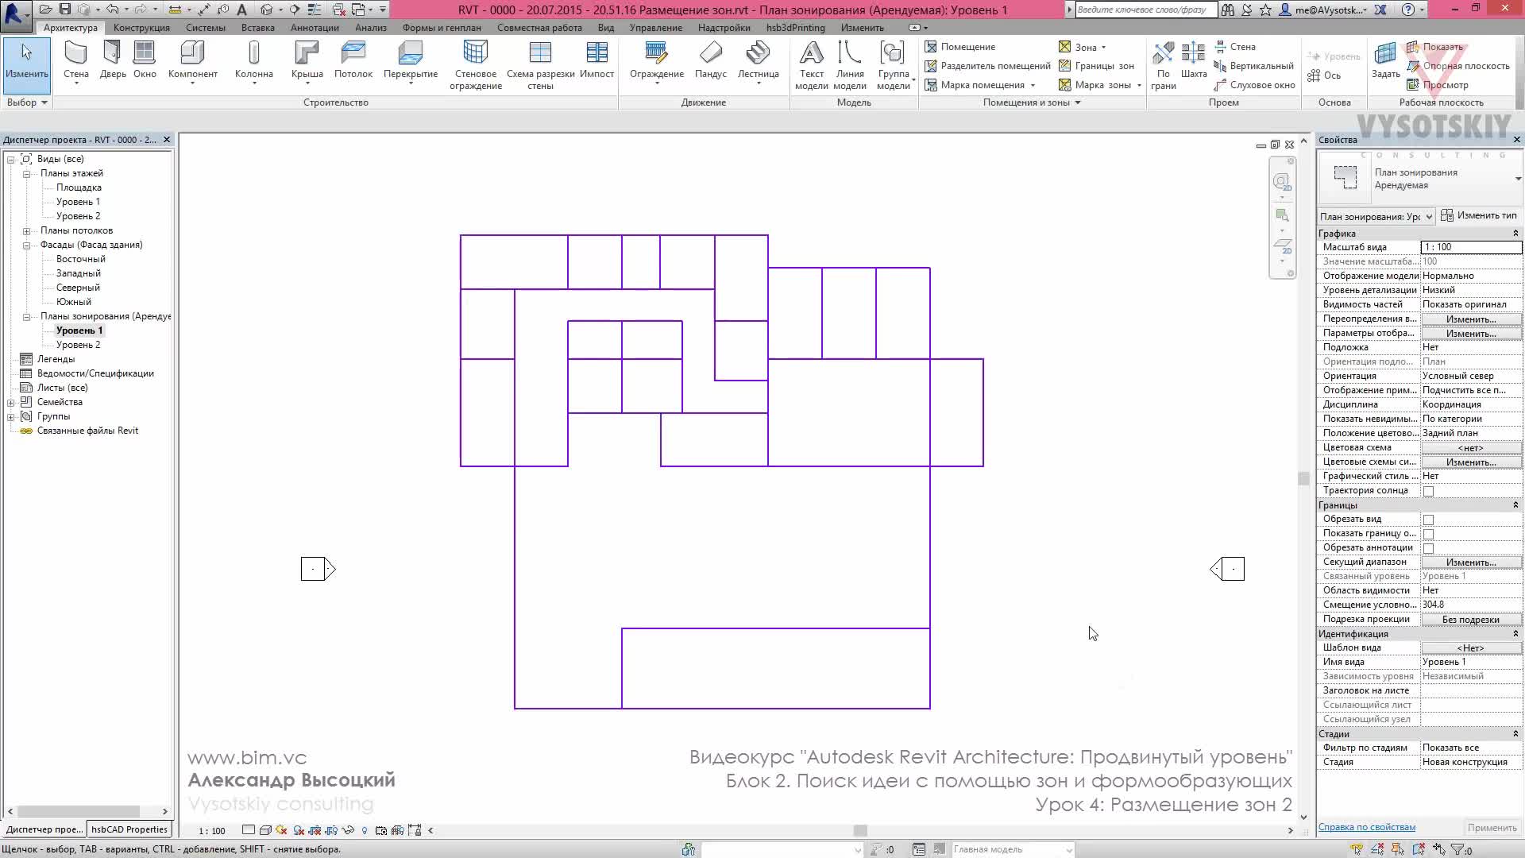Screen dimensions: 1525x858
Task: Open the План зонирования view selector dropdown
Action: tap(1376, 216)
